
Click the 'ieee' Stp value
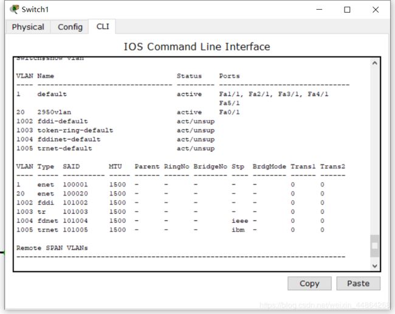coord(240,221)
